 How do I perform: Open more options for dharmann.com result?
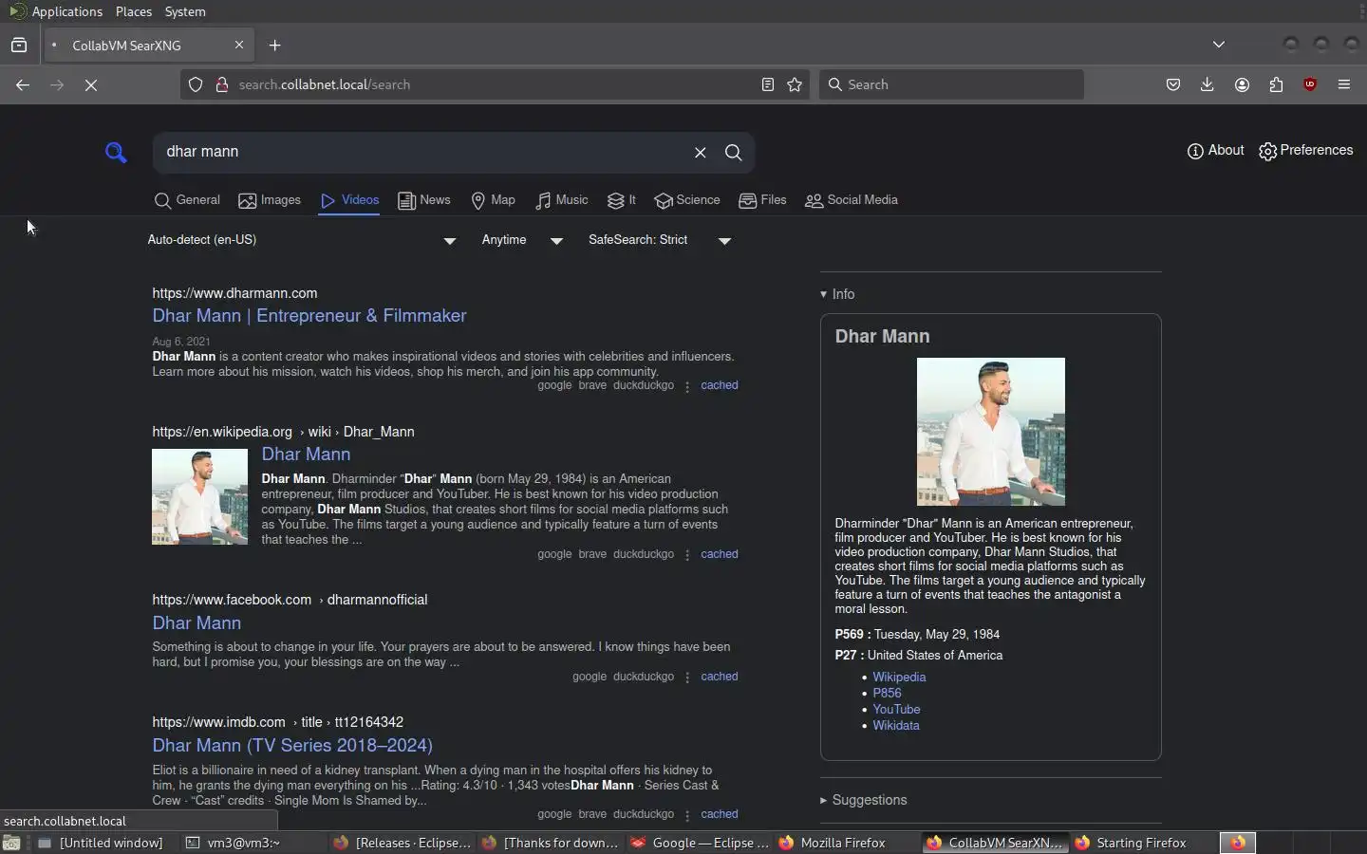point(687,386)
